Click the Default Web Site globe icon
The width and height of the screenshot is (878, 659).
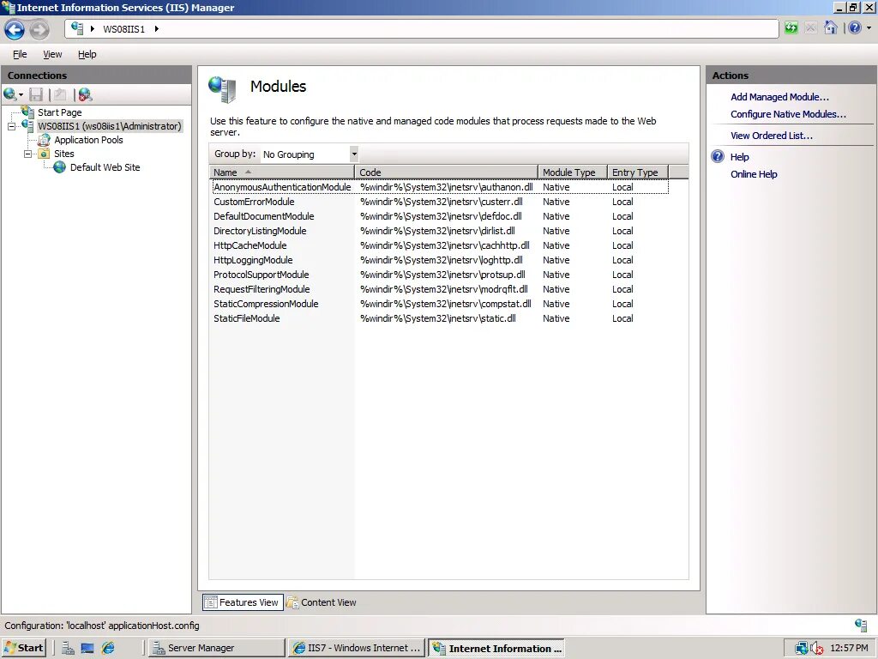point(59,167)
